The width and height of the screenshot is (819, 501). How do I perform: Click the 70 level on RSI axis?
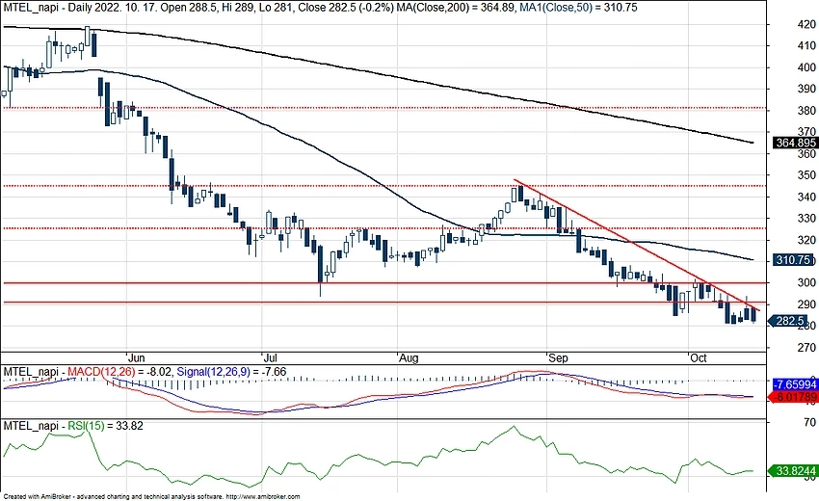coord(809,422)
